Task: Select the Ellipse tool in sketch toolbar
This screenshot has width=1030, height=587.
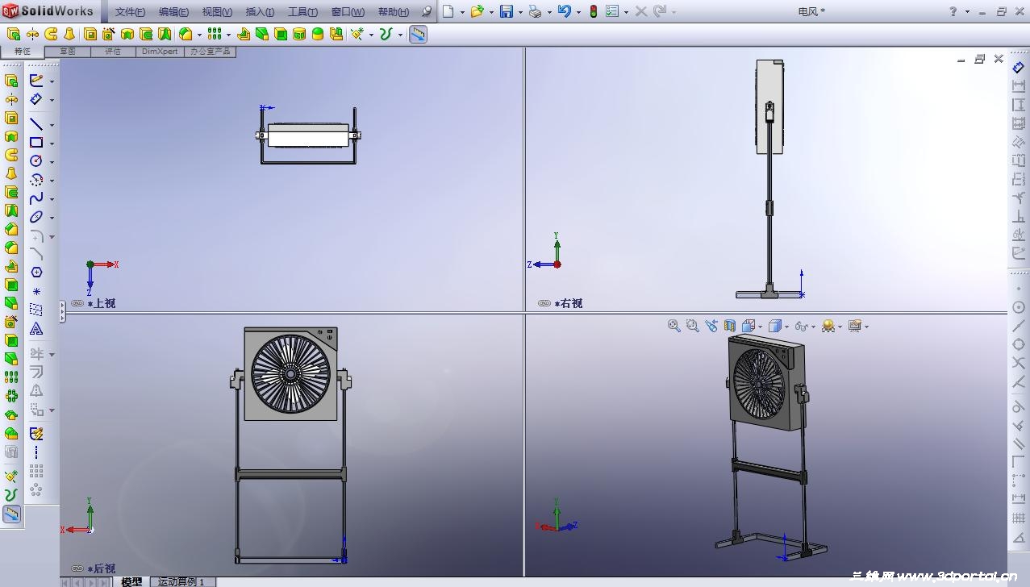Action: click(36, 217)
